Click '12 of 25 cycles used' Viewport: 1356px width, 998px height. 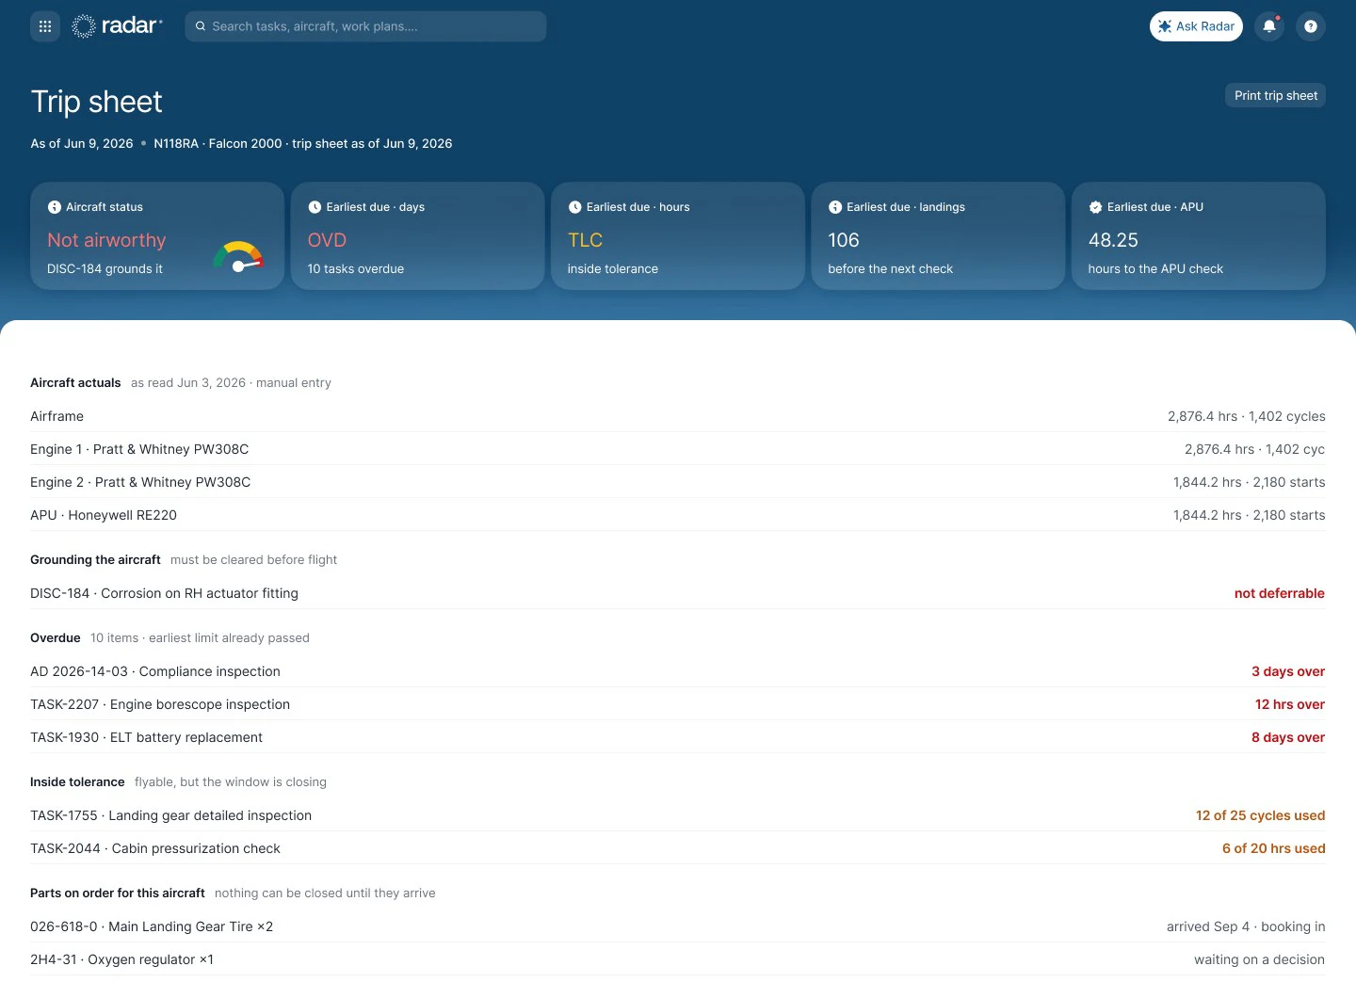1260,815
